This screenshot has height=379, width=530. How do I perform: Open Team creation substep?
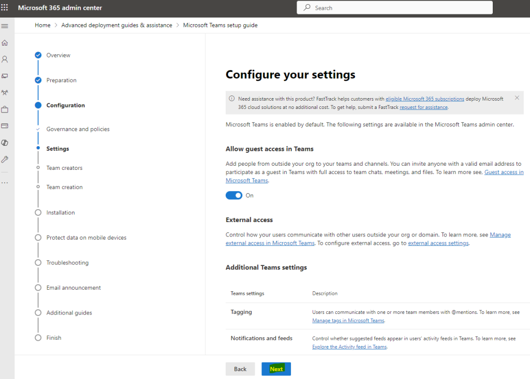click(64, 187)
